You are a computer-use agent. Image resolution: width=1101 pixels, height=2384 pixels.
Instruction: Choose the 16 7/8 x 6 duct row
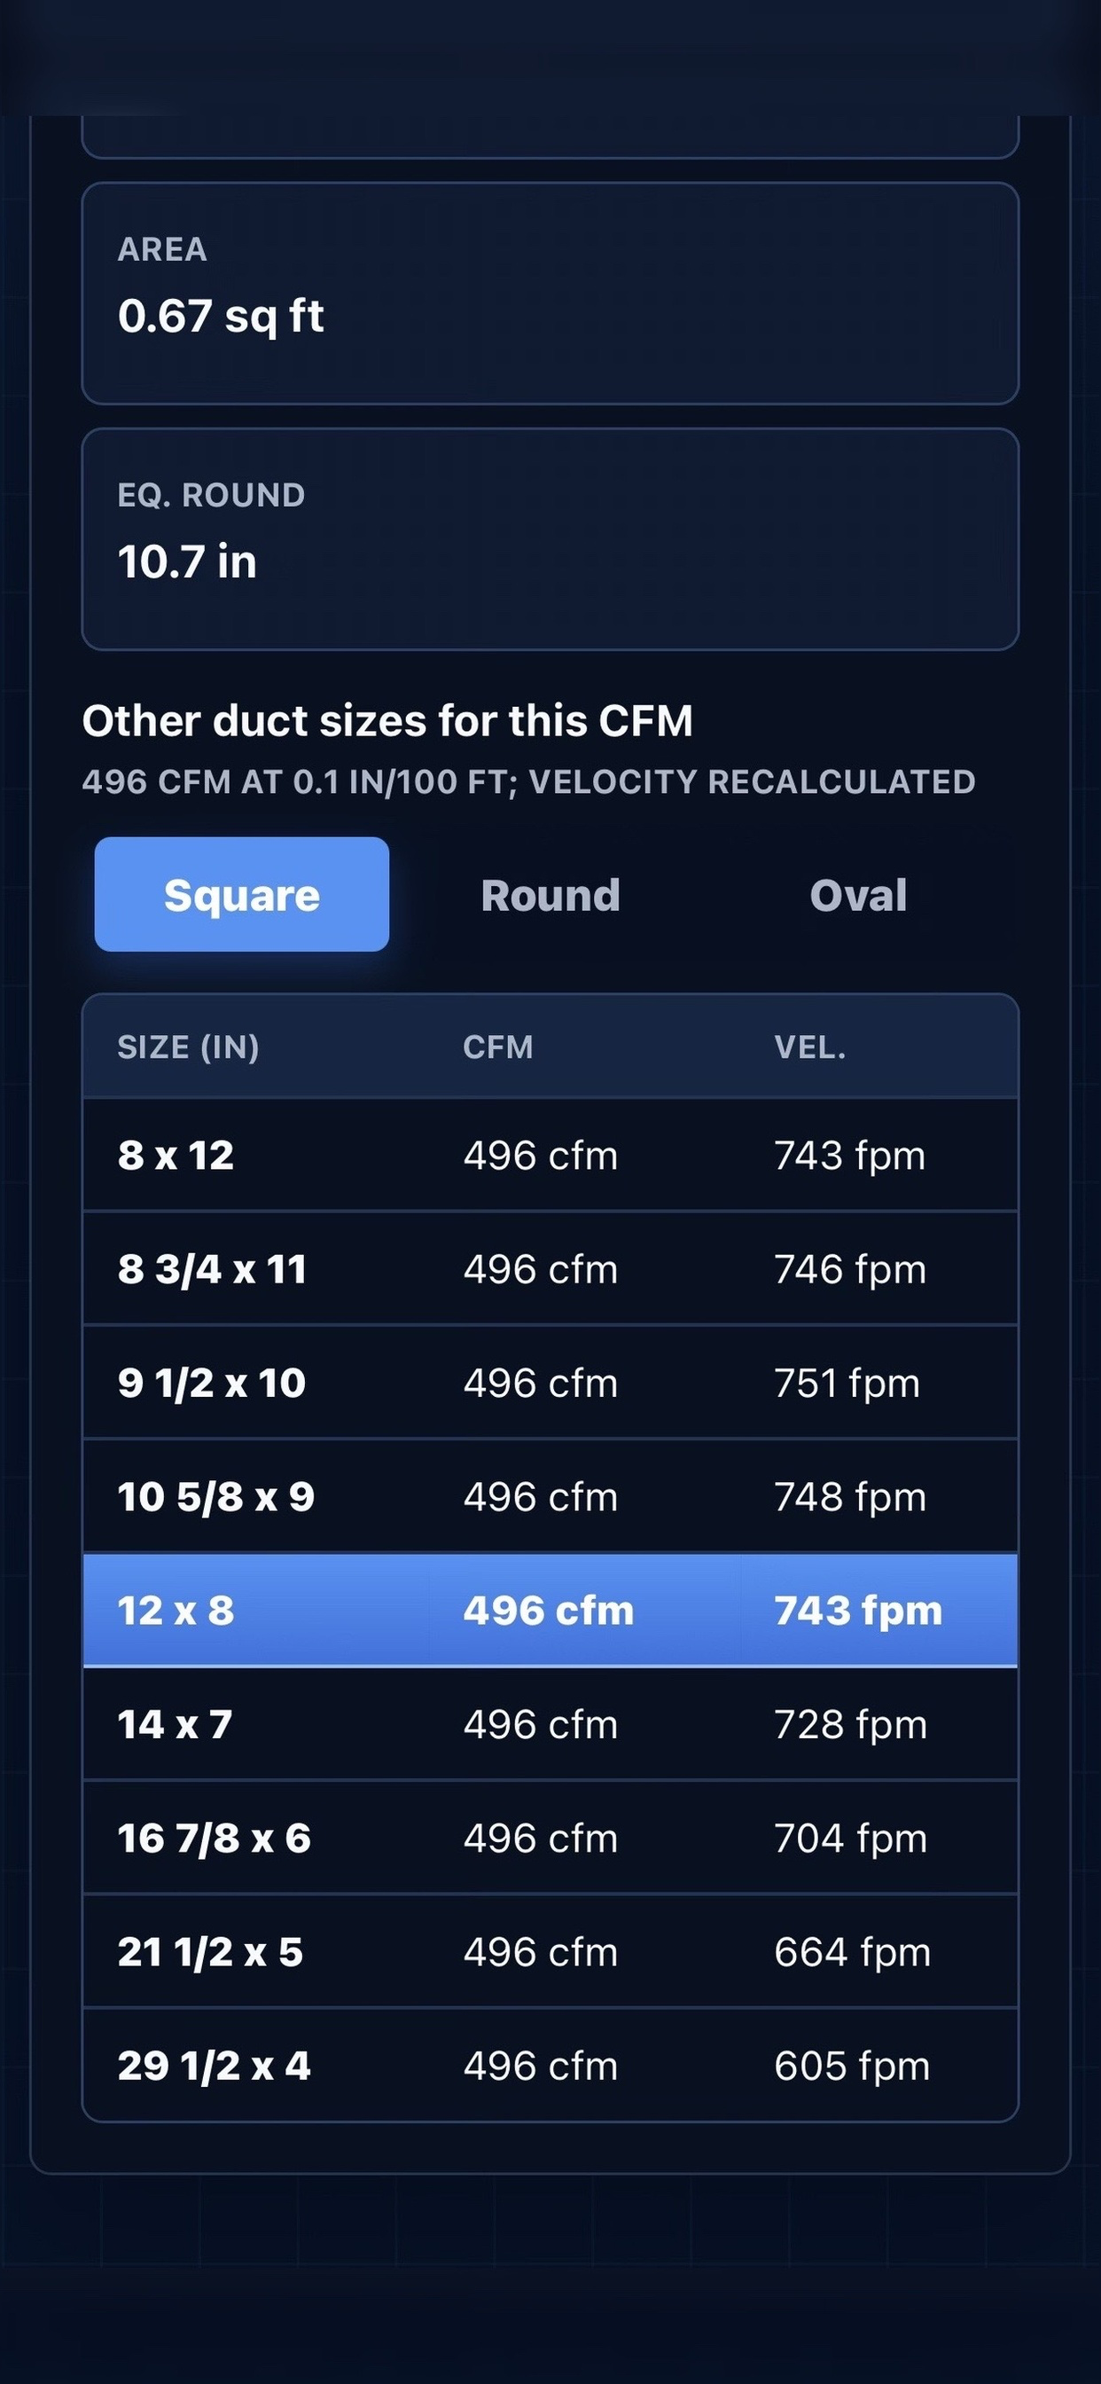pyautogui.click(x=550, y=1838)
